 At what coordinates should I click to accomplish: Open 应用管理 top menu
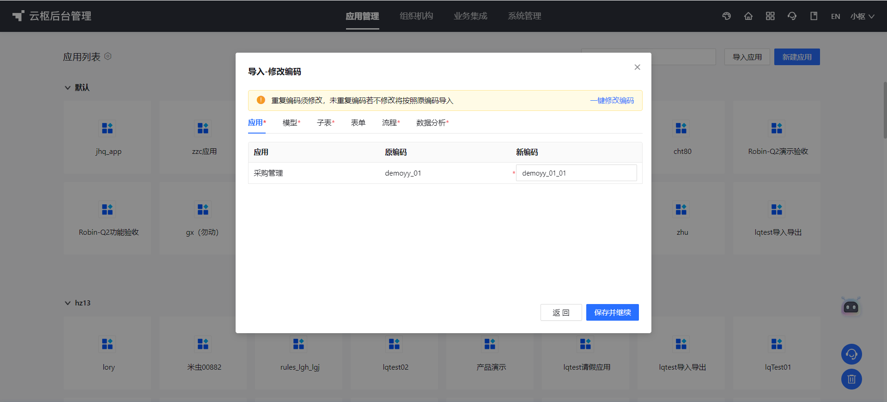pyautogui.click(x=363, y=16)
